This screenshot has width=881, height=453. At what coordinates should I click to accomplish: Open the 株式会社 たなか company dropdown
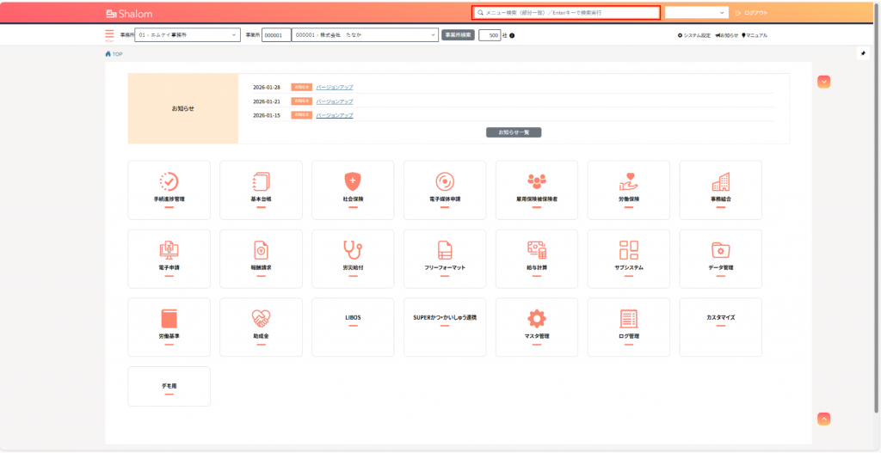pyautogui.click(x=365, y=35)
